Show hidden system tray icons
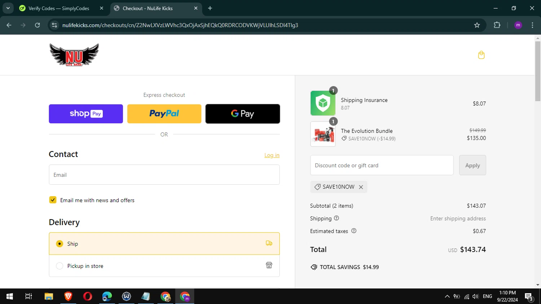This screenshot has width=541, height=304. tap(447, 296)
